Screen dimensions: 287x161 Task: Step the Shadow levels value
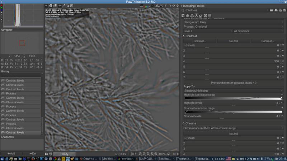click(280, 116)
